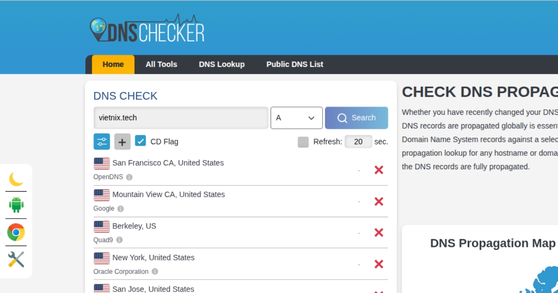Viewport: 558px width, 293px height.
Task: Open the Public DNS List page
Action: tap(295, 65)
